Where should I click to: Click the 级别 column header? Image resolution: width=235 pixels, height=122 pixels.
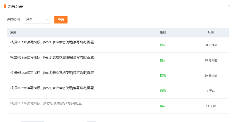(163, 32)
